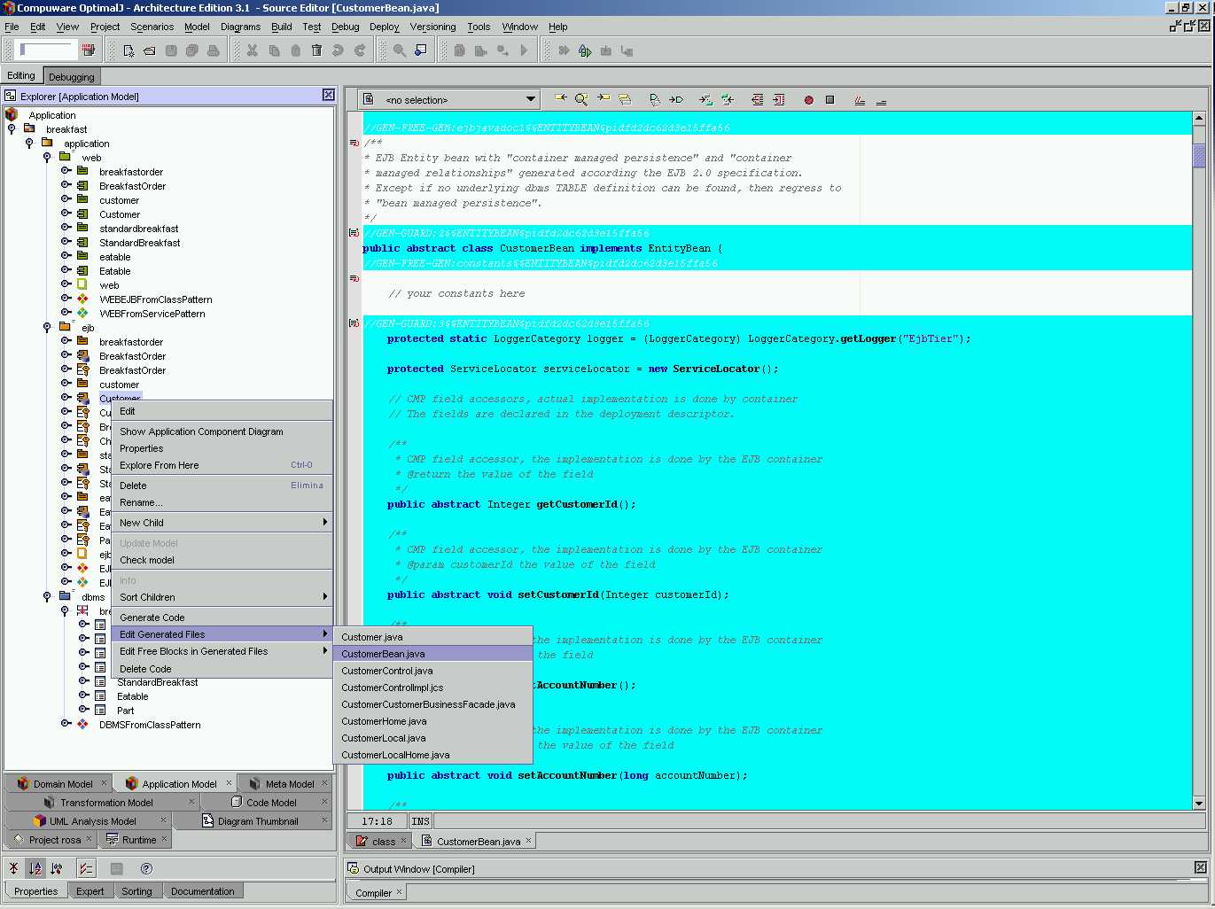Select the Eatable table under dbms
The width and height of the screenshot is (1215, 909).
coord(133,696)
